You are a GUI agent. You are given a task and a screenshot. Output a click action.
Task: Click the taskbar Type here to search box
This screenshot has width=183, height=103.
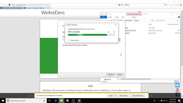pos(26,100)
